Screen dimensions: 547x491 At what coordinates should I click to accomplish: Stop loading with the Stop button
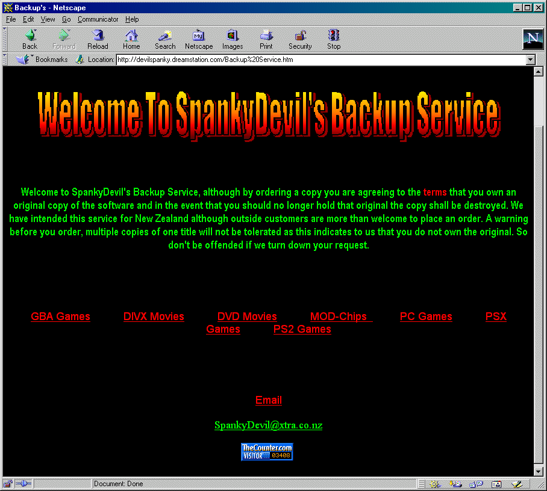334,39
